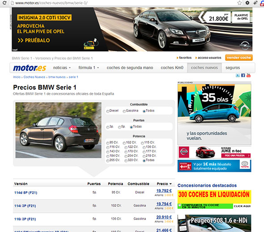Sort by Combustible column header
This screenshot has height=232, width=264.
pyautogui.click(x=138, y=184)
